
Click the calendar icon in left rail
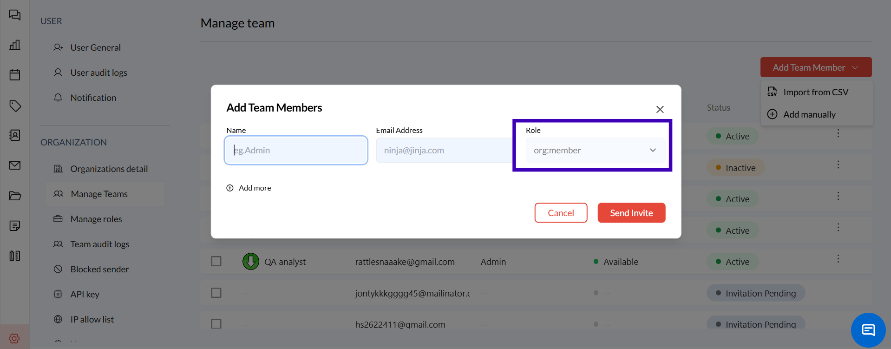[15, 75]
